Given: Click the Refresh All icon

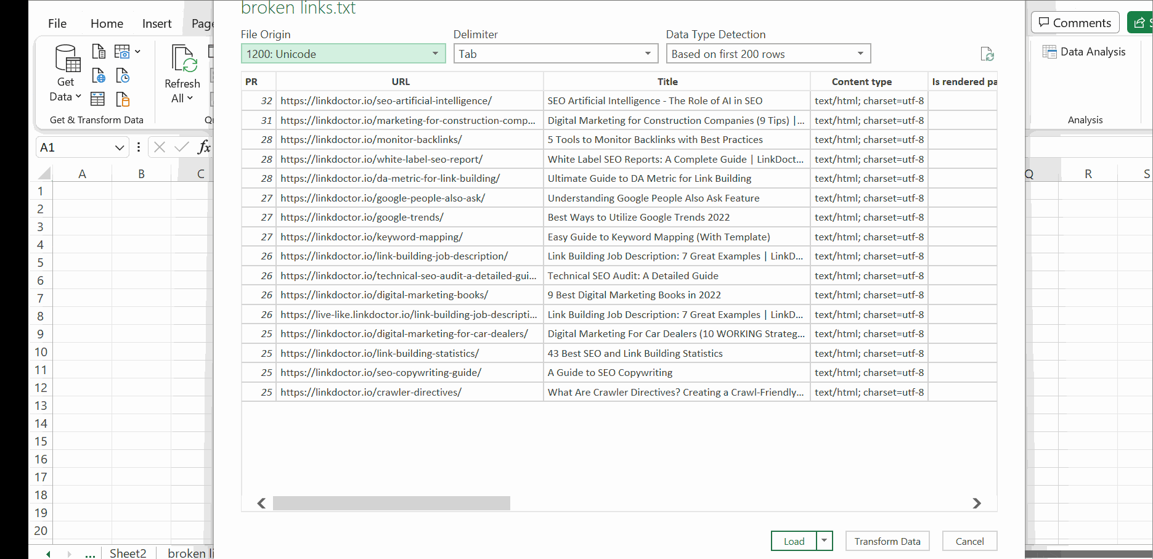Looking at the screenshot, I should point(183,59).
